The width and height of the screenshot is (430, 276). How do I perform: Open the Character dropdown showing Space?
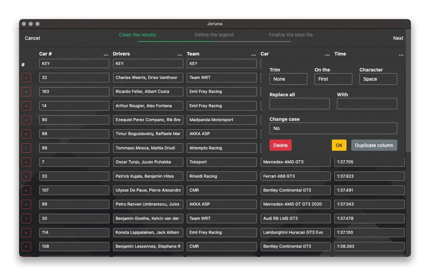378,79
